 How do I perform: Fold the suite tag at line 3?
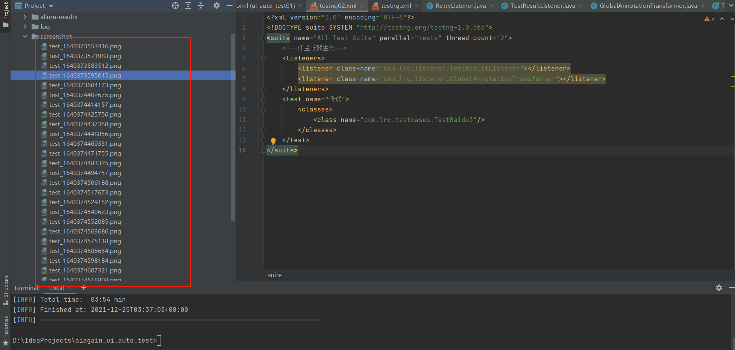263,38
